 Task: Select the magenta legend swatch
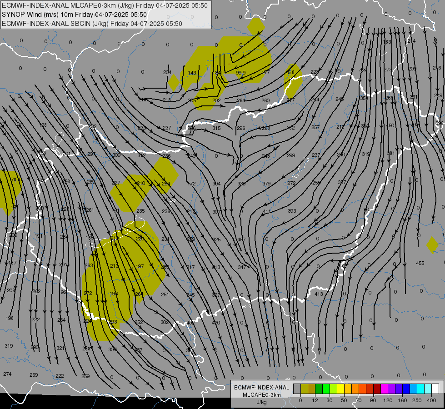click(384, 389)
